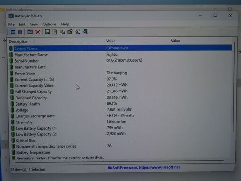The height and width of the screenshot is (181, 241).
Task: Copy selected items toolbar icon
Action: tap(63, 32)
